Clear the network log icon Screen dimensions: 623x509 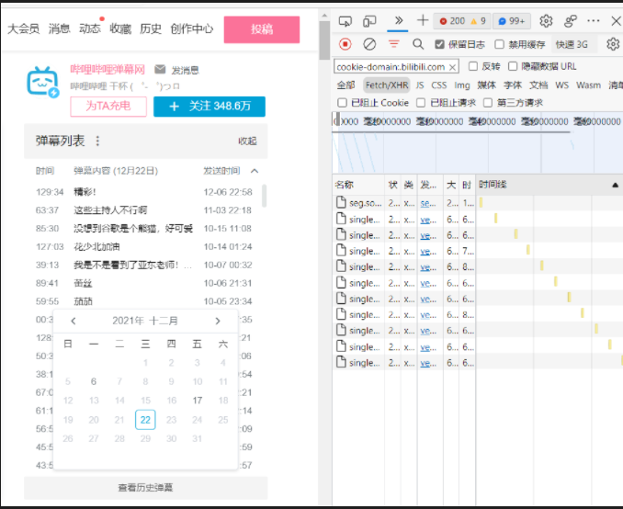(x=369, y=44)
